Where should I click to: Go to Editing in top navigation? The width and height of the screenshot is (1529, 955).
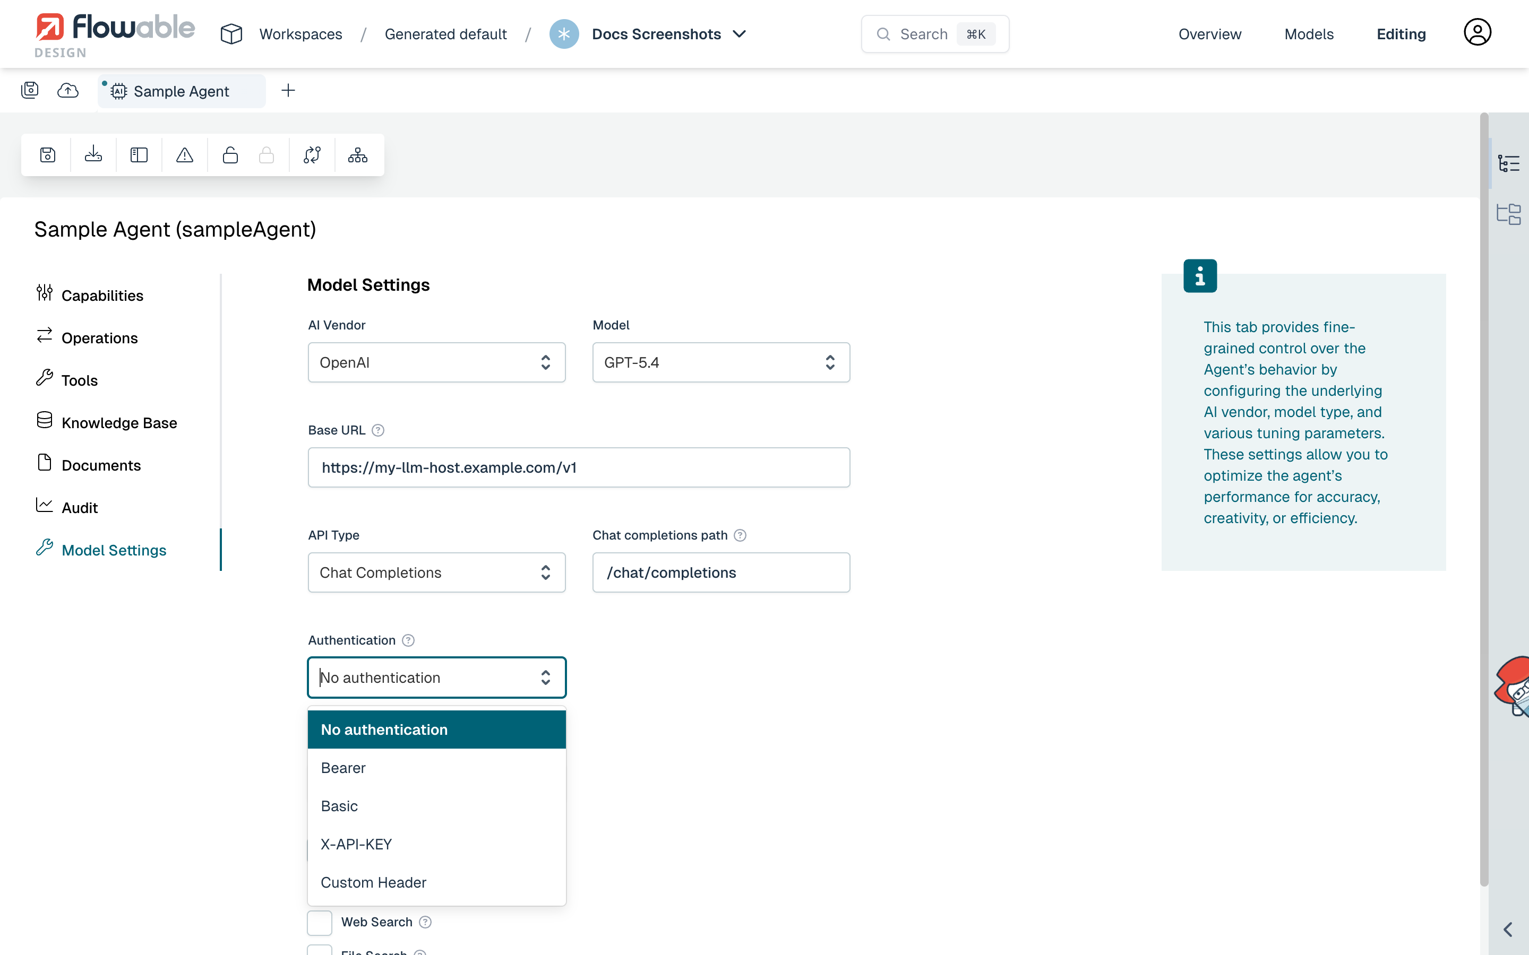pos(1401,34)
